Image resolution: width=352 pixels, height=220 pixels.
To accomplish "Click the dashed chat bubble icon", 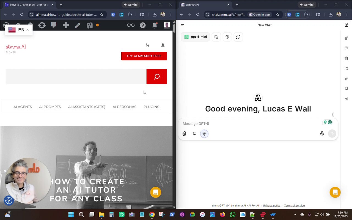I will point(238,37).
